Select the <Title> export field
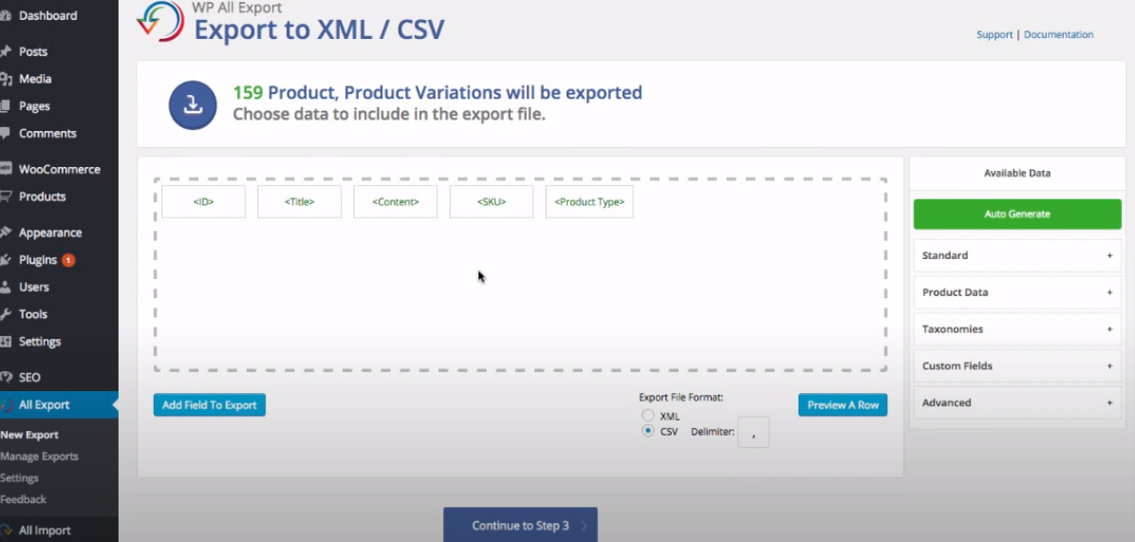Viewport: 1135px width, 542px height. [x=300, y=202]
